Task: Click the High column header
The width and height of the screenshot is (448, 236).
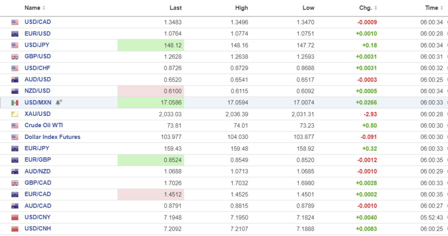Action: coord(241,8)
